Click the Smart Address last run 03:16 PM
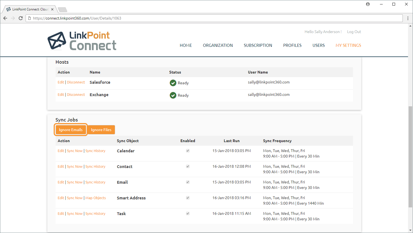 [x=232, y=198]
